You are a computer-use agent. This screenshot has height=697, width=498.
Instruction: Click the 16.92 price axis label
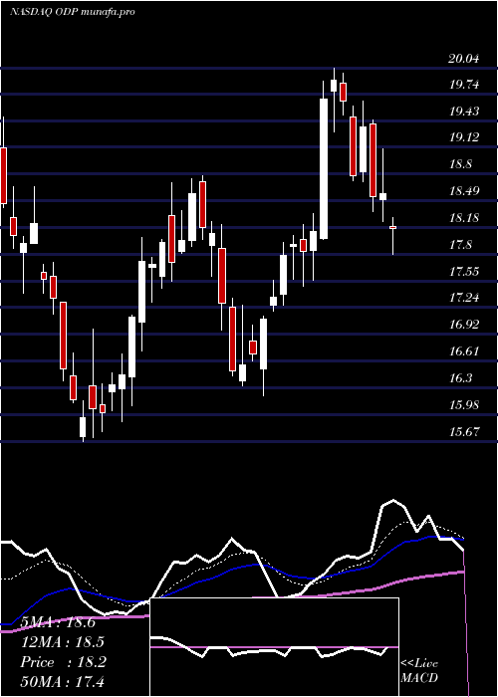click(x=464, y=325)
